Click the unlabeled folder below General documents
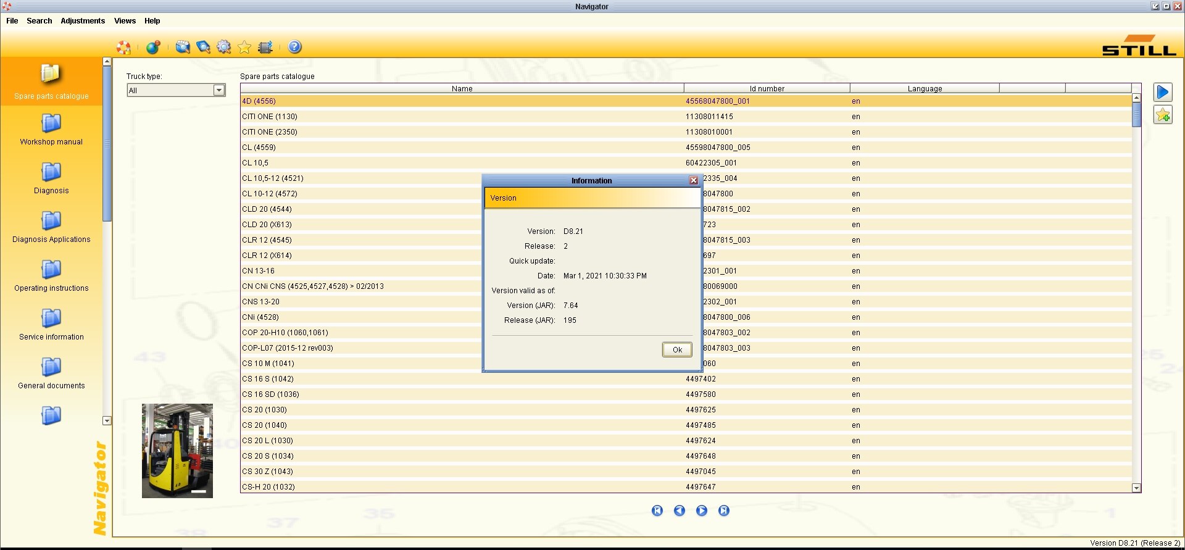This screenshot has width=1185, height=550. click(x=51, y=415)
